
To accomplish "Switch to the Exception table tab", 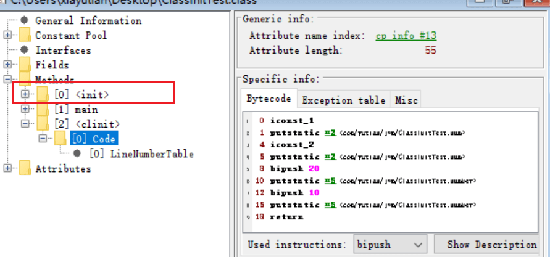I will [343, 100].
